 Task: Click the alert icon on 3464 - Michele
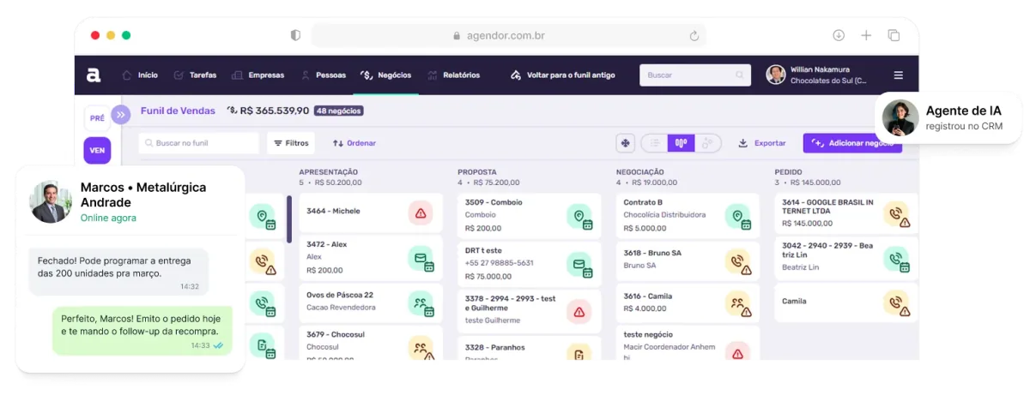(421, 213)
